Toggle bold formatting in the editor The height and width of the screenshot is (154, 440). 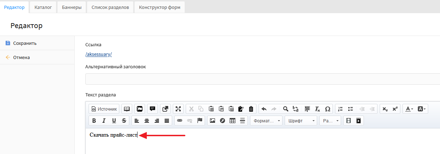tap(94, 121)
